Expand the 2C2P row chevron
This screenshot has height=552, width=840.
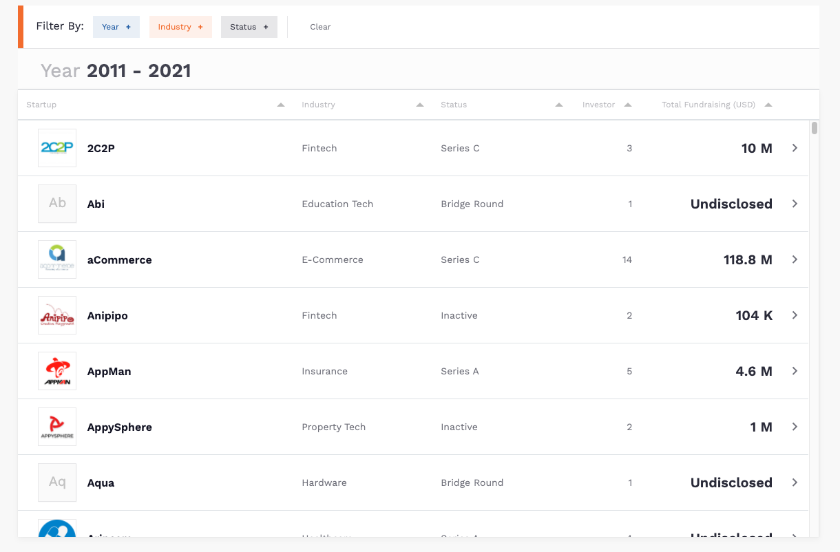click(x=795, y=148)
